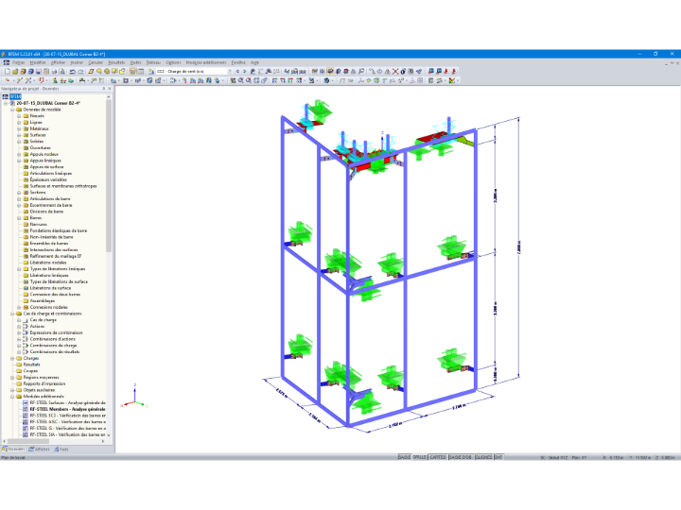This screenshot has height=510, width=681.
Task: Click the RFEM app icon in menu bar
Action: [7, 62]
